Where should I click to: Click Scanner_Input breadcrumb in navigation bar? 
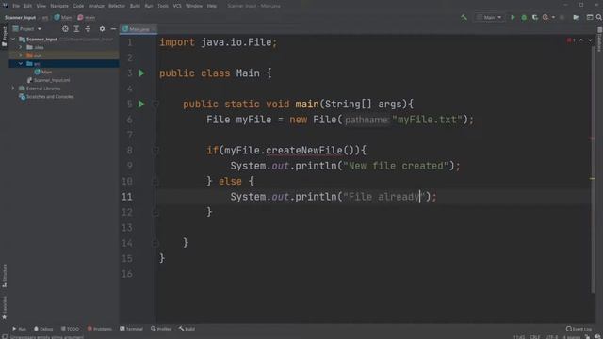(x=20, y=17)
